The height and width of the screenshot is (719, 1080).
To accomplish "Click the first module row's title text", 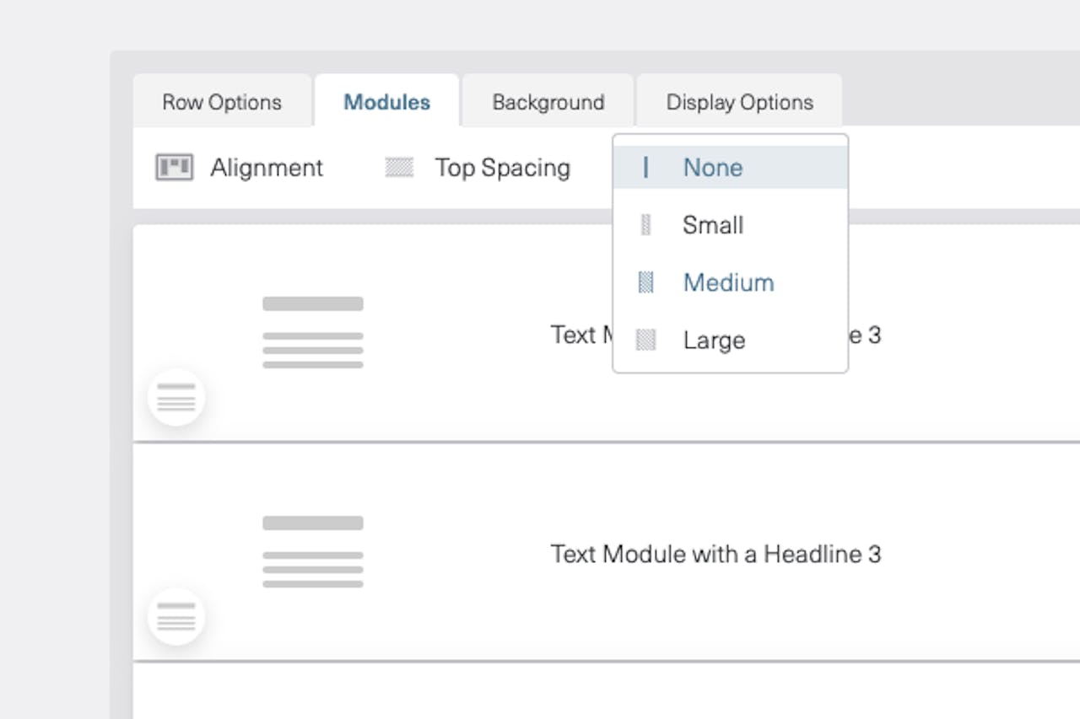I will [580, 335].
